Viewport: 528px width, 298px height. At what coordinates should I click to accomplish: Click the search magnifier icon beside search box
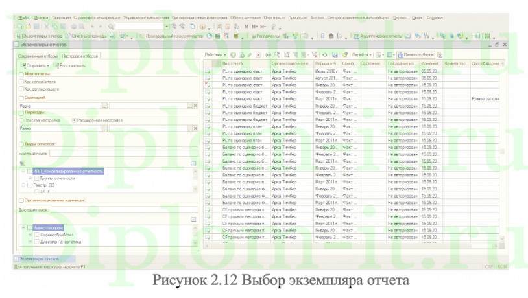click(110, 27)
